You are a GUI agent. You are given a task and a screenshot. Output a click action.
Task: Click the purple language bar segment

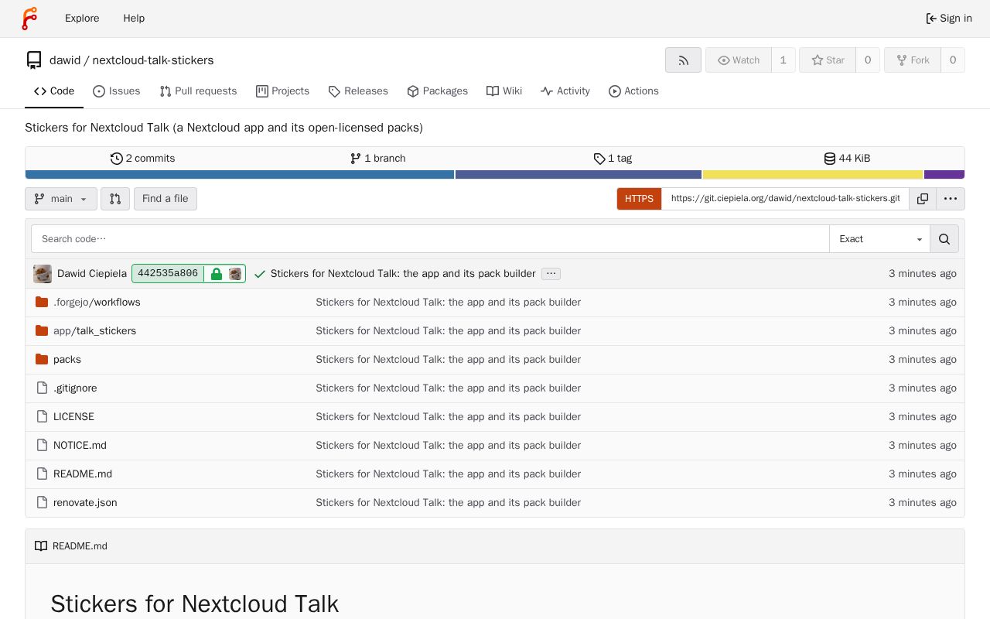pyautogui.click(x=944, y=175)
